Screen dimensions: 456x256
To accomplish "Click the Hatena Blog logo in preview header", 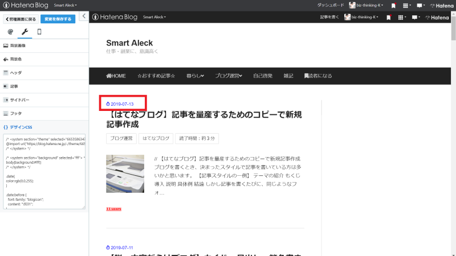I will pos(115,17).
